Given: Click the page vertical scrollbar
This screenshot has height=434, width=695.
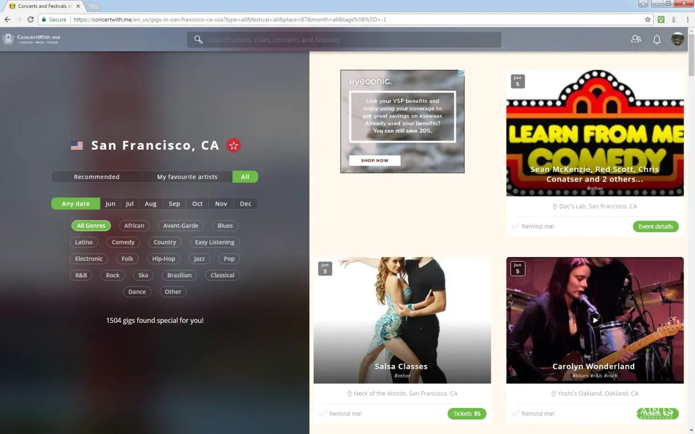Looking at the screenshot, I should pos(691,54).
